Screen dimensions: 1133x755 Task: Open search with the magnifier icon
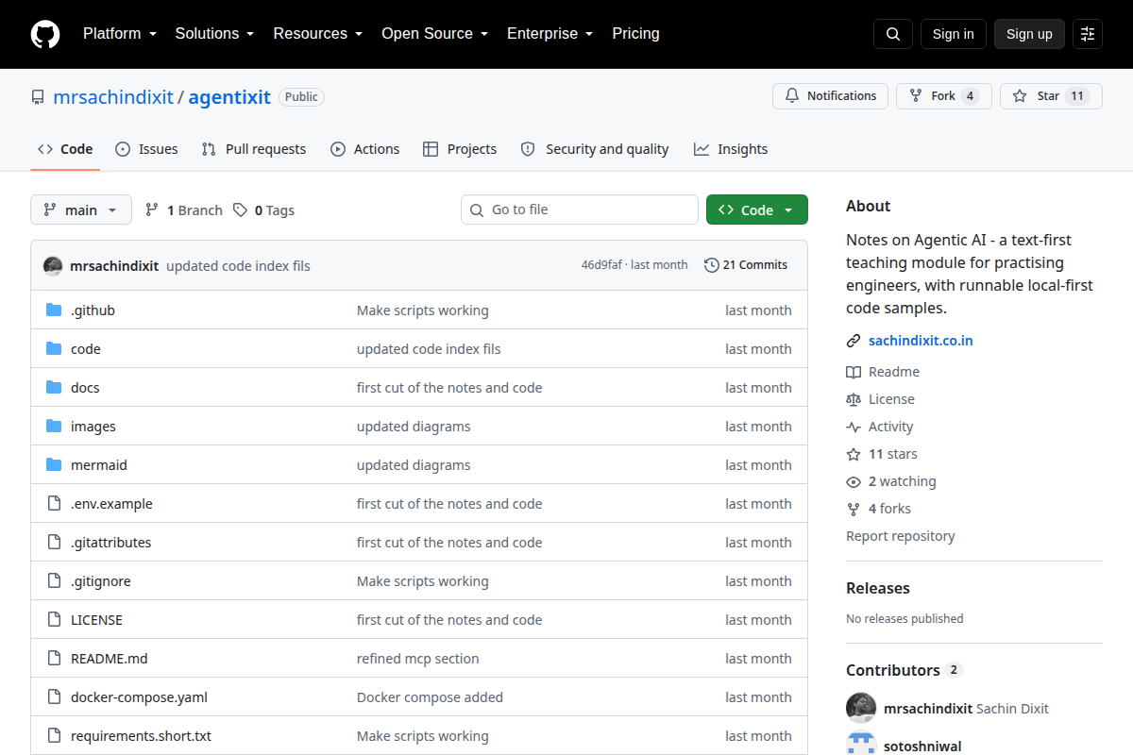[893, 34]
